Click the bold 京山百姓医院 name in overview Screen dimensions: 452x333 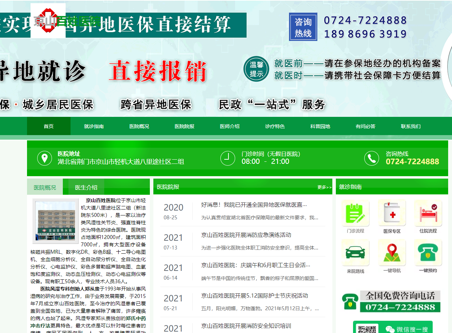(x=101, y=200)
